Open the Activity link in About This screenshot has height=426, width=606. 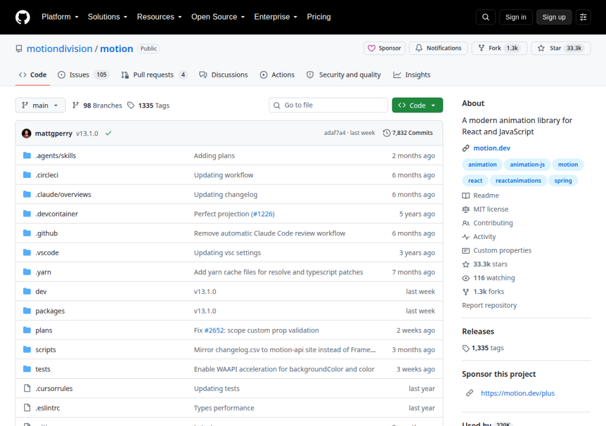click(x=479, y=237)
